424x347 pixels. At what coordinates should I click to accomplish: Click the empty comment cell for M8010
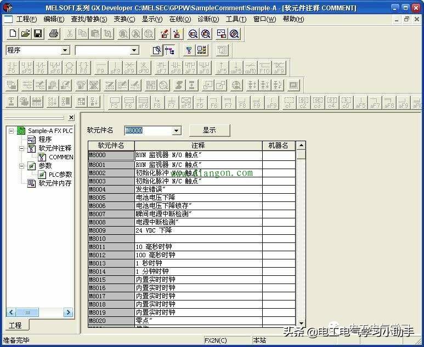coord(199,239)
